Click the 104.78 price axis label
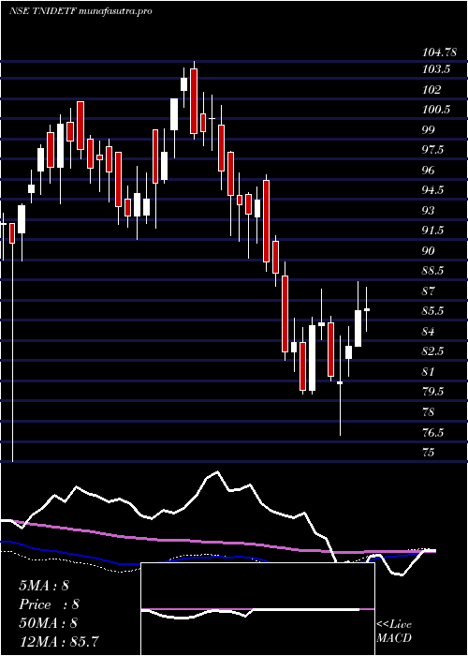The image size is (468, 656). pos(438,52)
